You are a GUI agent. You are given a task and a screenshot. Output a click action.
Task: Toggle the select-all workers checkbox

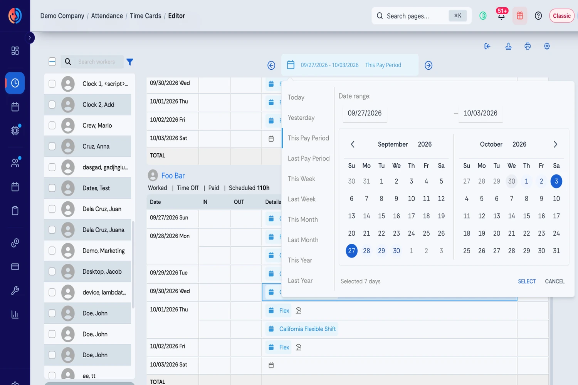click(52, 62)
